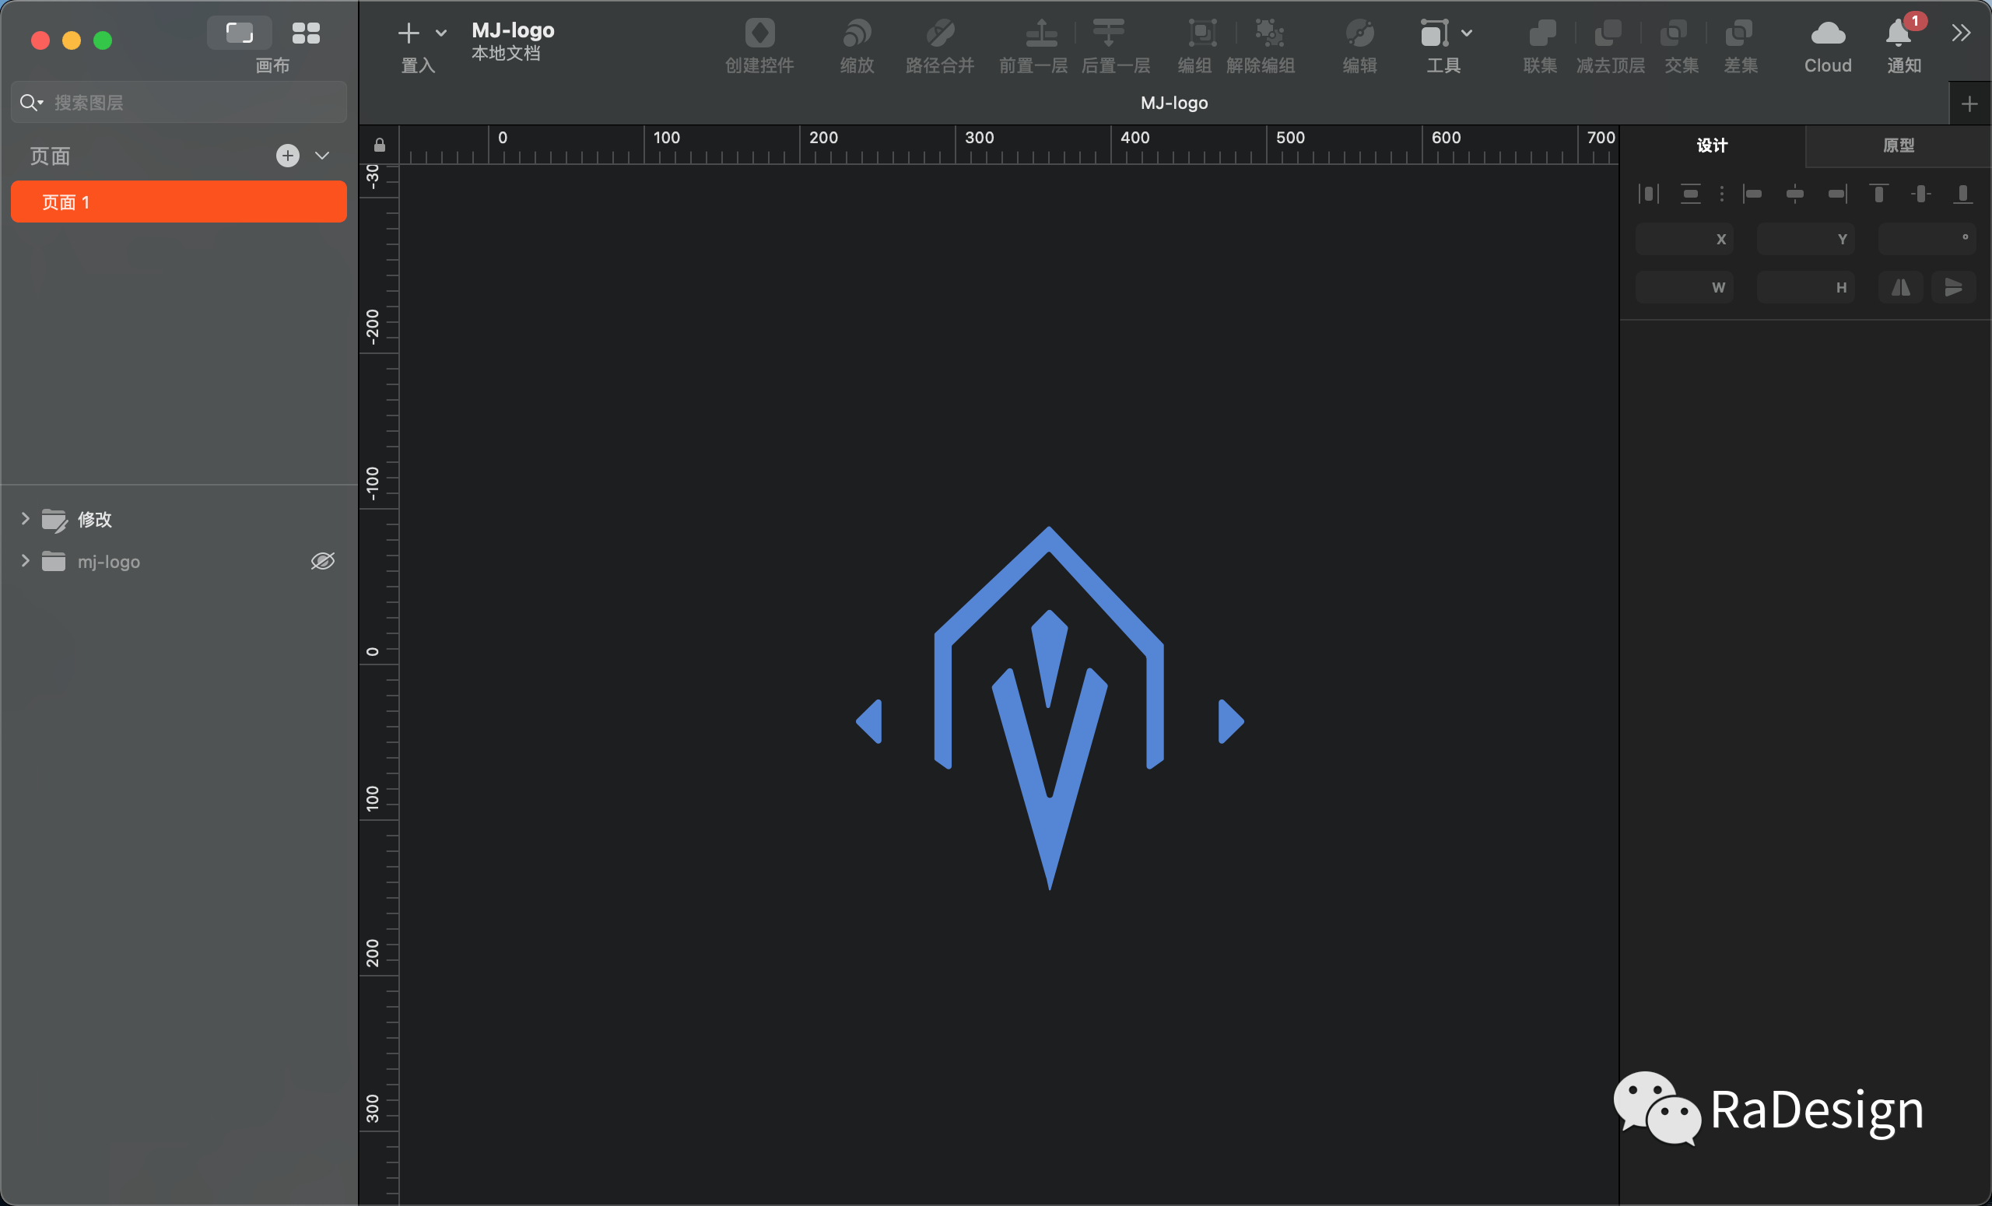Open the 工具 tools dropdown arrow
Viewport: 1992px width, 1206px height.
coord(1467,33)
